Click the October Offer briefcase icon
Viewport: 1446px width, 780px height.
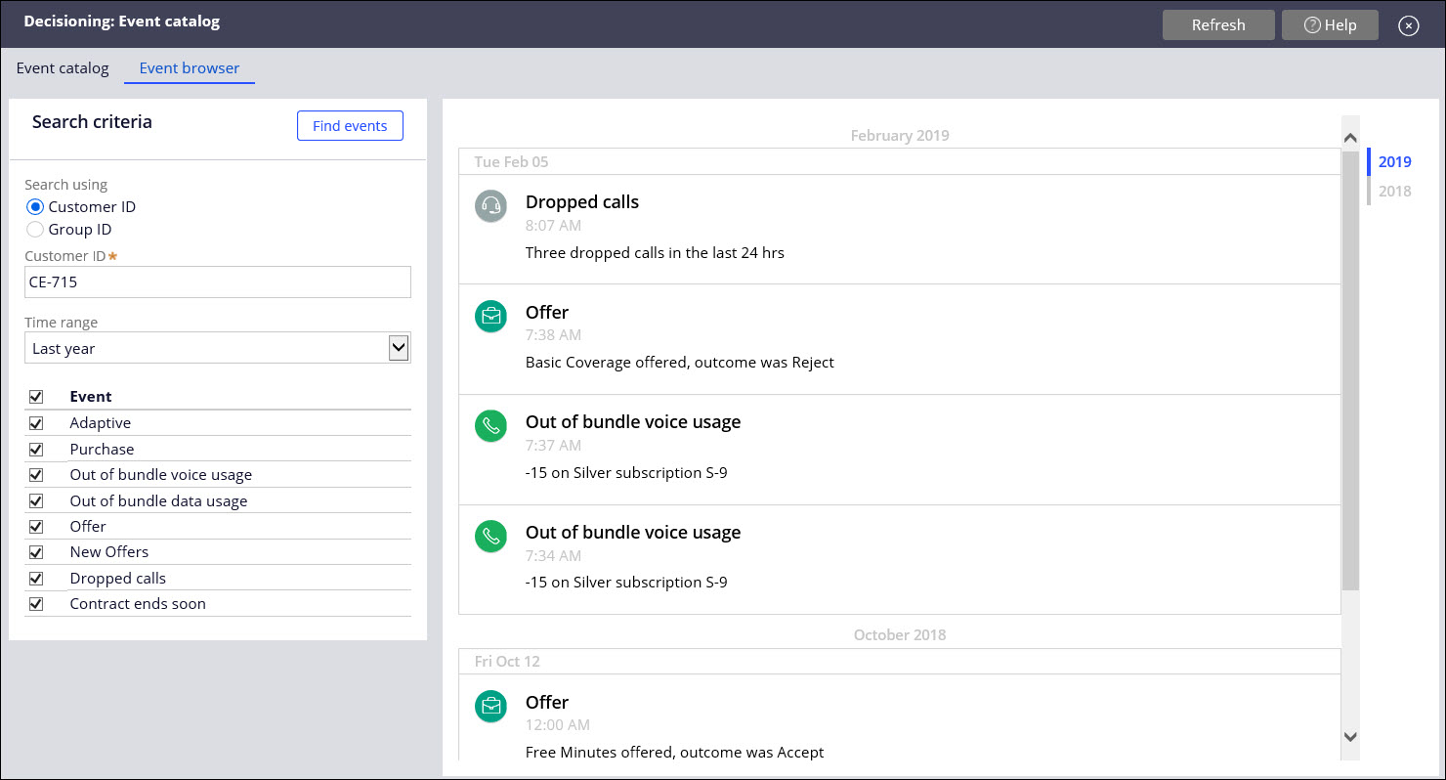[490, 706]
